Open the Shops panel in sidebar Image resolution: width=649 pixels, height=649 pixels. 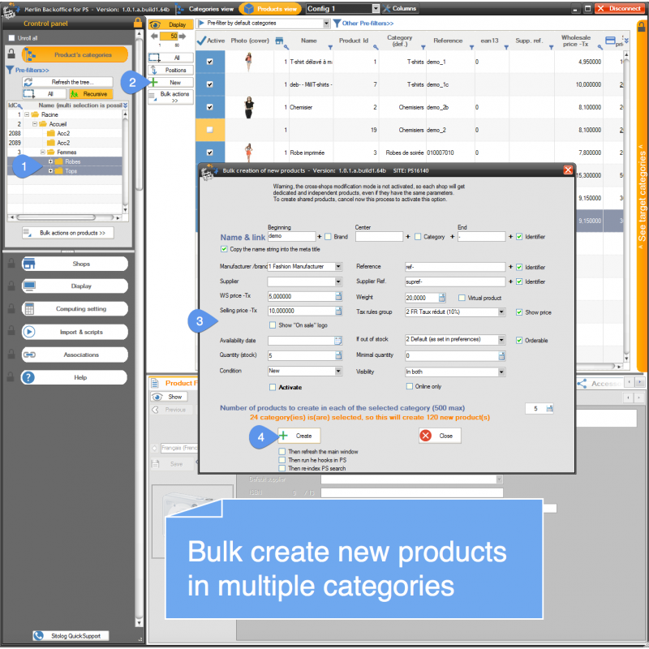(74, 264)
